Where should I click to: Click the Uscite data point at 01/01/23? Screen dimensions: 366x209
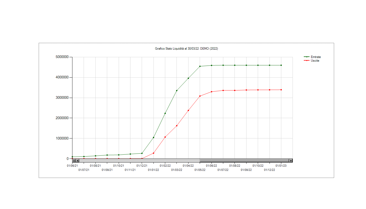tap(281, 90)
